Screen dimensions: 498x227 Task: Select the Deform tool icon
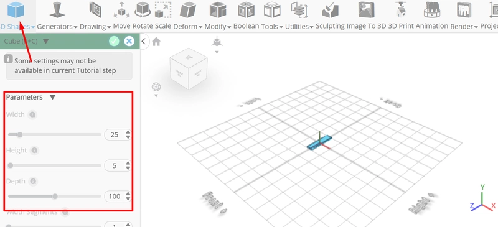tap(188, 10)
